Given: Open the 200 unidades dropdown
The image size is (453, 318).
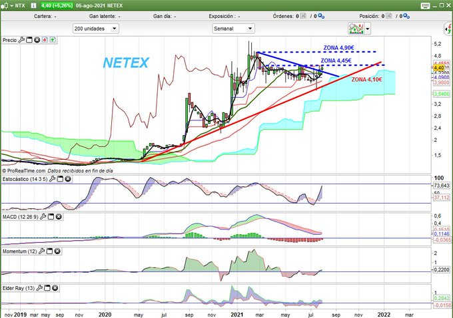Looking at the screenshot, I should click(96, 29).
